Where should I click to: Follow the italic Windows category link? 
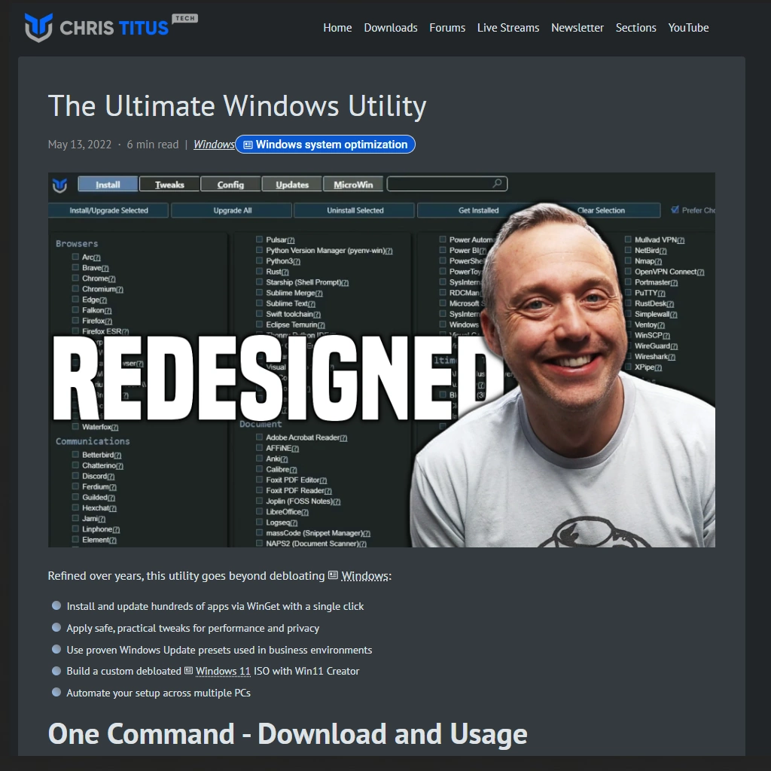click(x=214, y=145)
